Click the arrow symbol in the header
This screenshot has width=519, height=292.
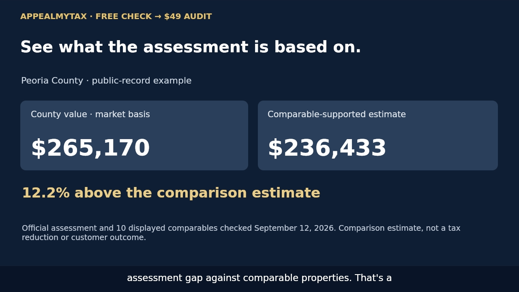click(x=158, y=17)
